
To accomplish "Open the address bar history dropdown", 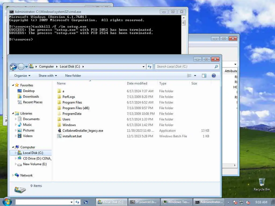I will tap(143, 67).
